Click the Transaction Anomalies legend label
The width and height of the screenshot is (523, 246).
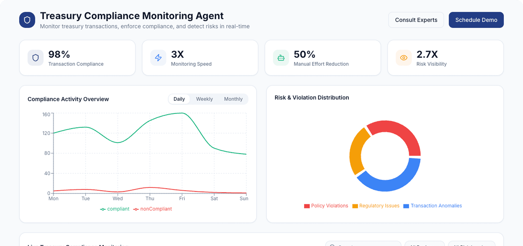click(436, 206)
